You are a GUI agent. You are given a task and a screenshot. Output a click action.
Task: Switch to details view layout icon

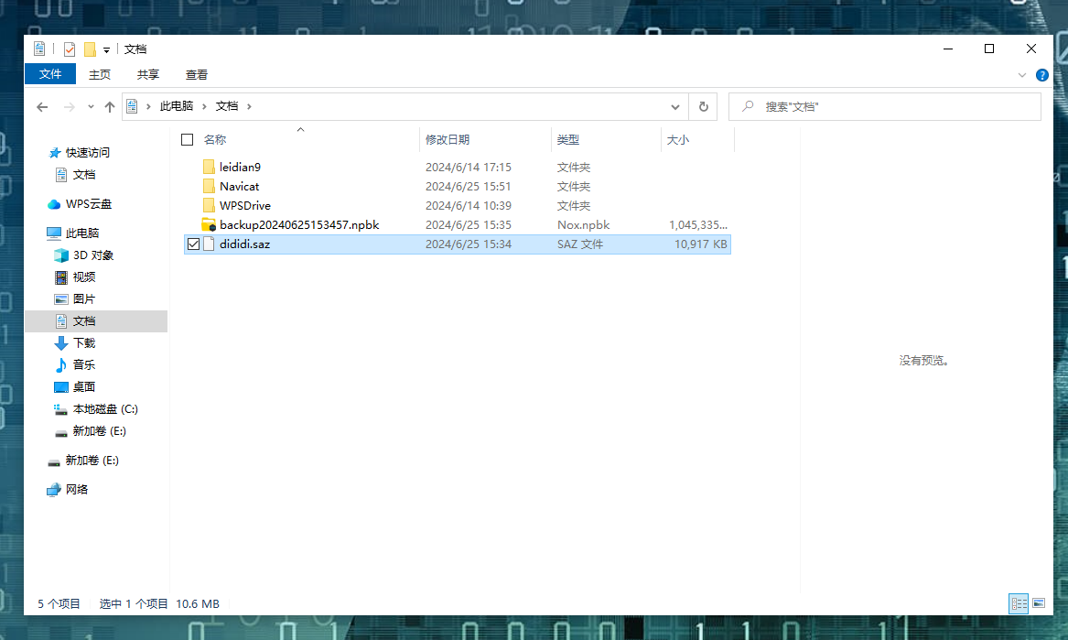(x=1018, y=603)
